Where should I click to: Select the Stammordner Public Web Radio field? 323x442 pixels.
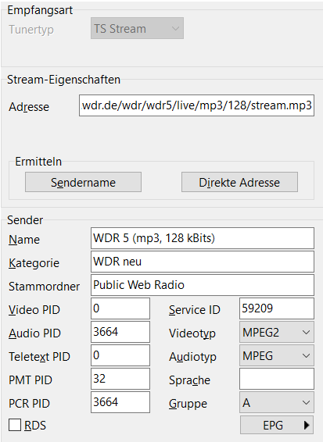203,285
